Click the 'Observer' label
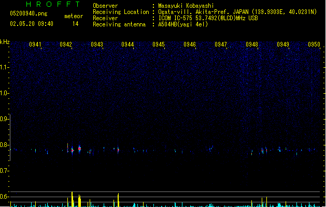The width and height of the screenshot is (326, 207). pyautogui.click(x=105, y=6)
